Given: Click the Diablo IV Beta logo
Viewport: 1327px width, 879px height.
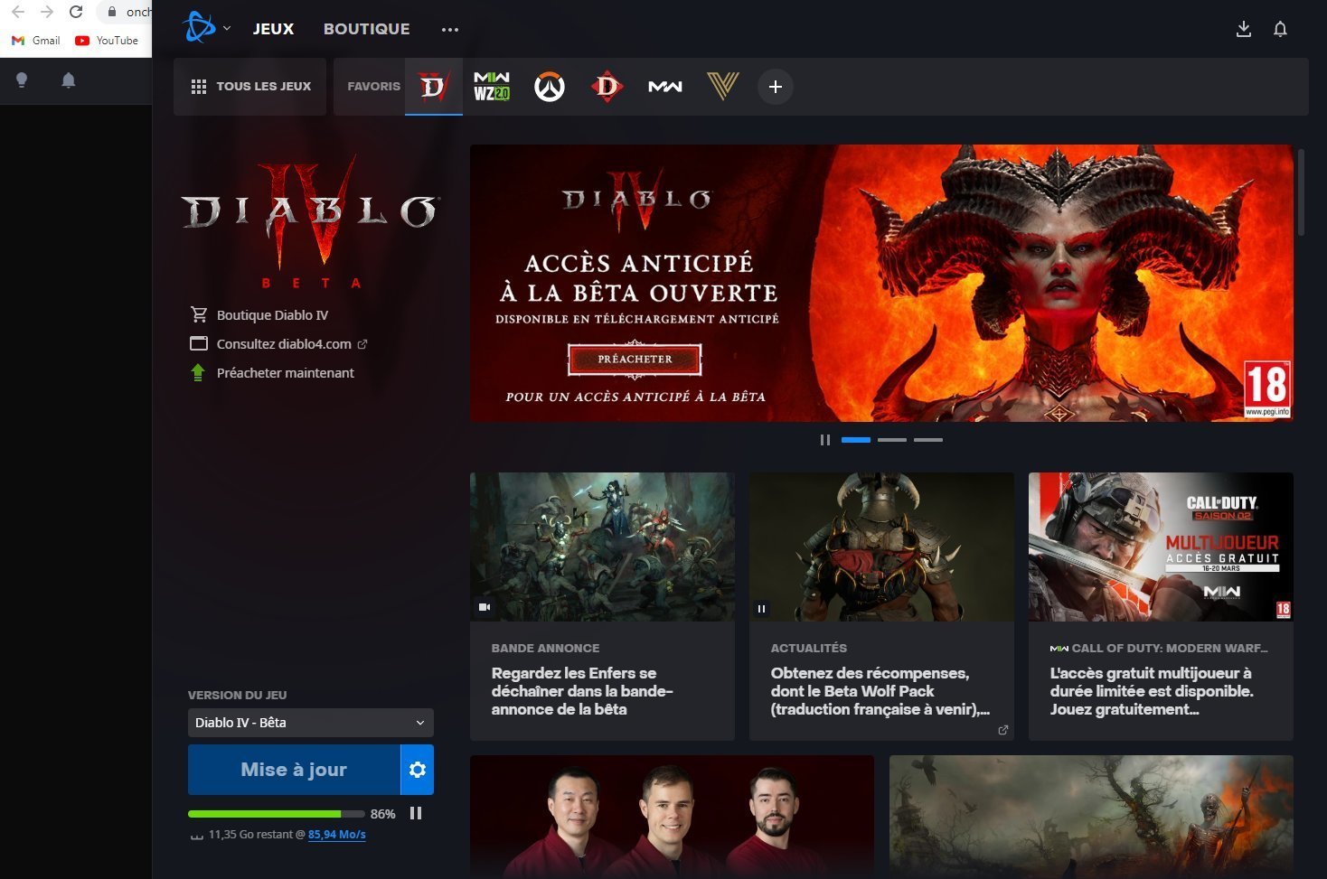Looking at the screenshot, I should [310, 221].
